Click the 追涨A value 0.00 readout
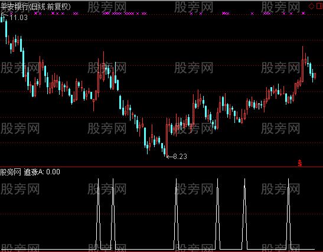 point(53,172)
